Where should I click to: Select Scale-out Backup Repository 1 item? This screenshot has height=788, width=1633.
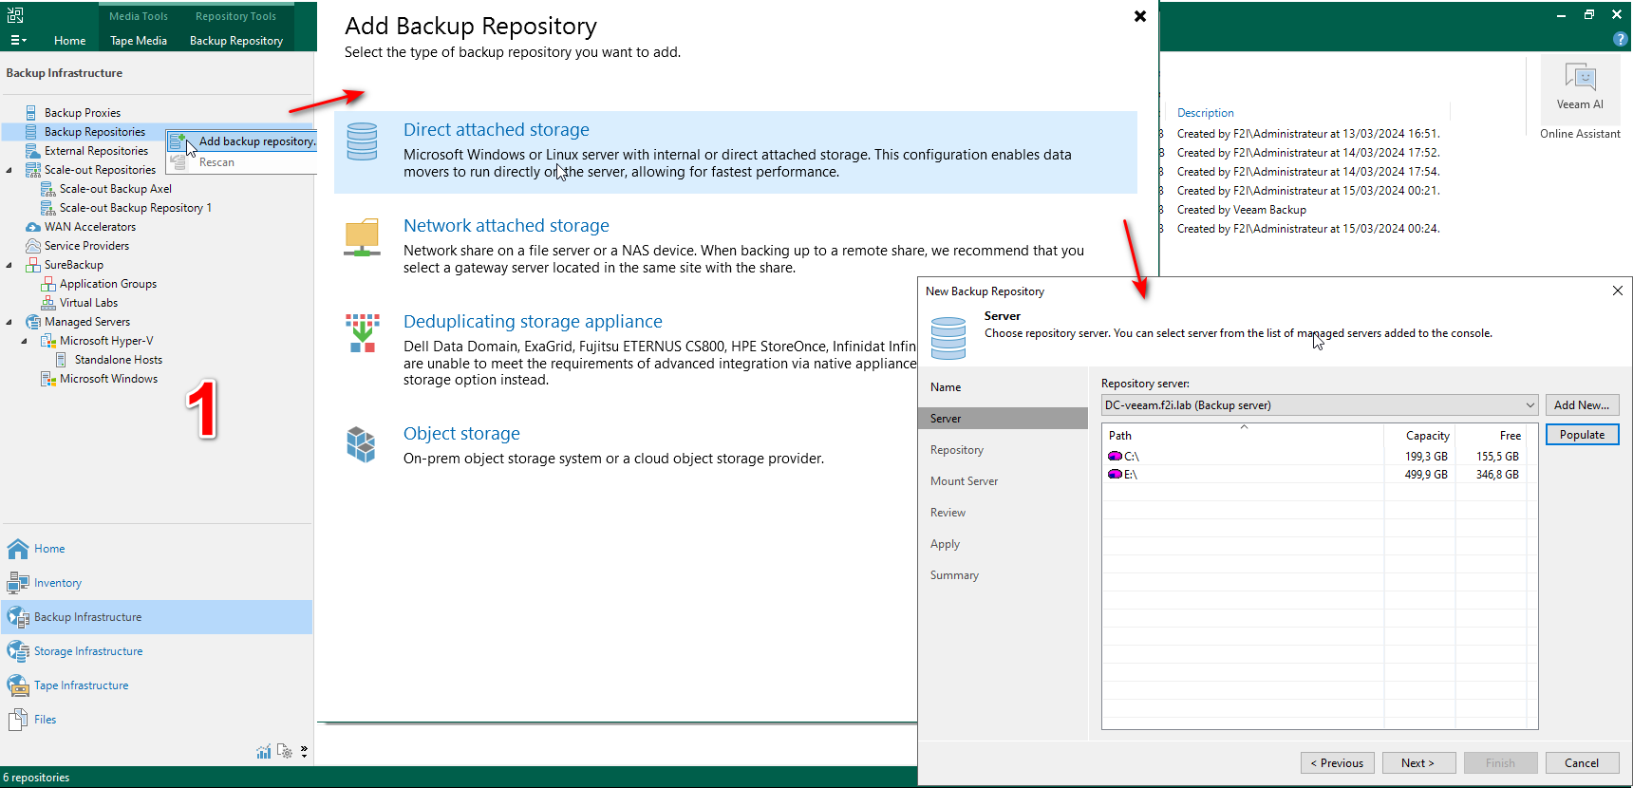136,208
